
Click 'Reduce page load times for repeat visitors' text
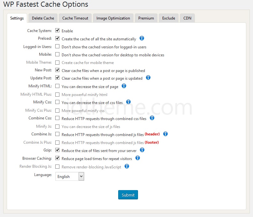(97, 159)
